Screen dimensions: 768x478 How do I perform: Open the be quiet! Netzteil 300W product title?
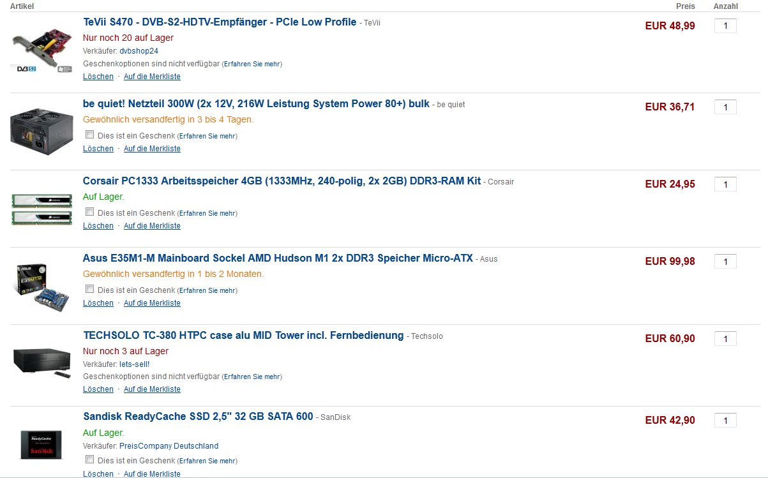(x=256, y=104)
